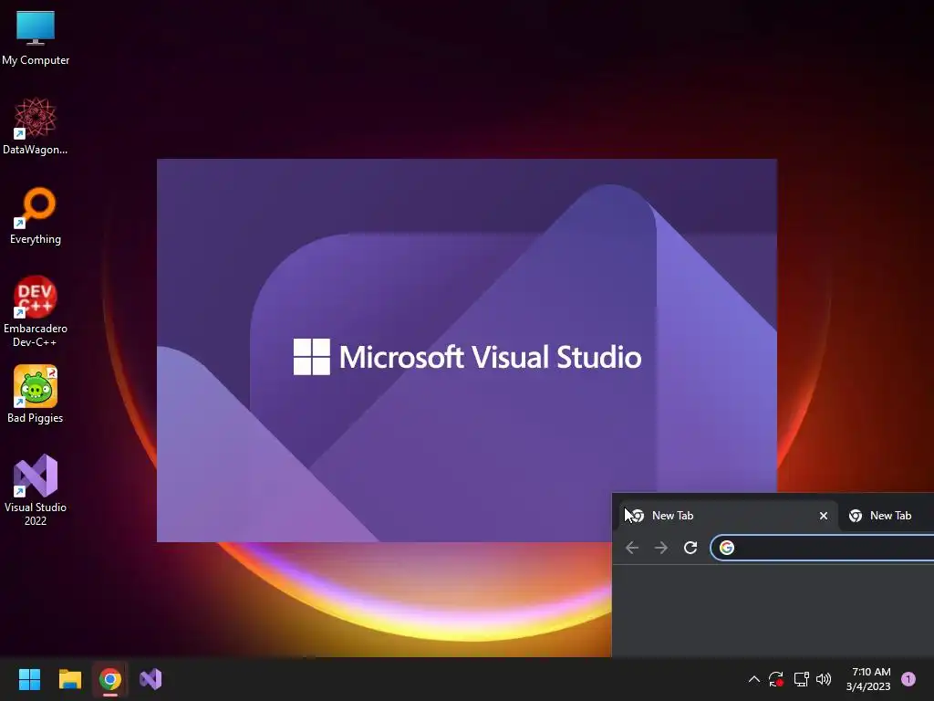Viewport: 934px width, 701px height.
Task: Open network status tray icon
Action: click(801, 679)
